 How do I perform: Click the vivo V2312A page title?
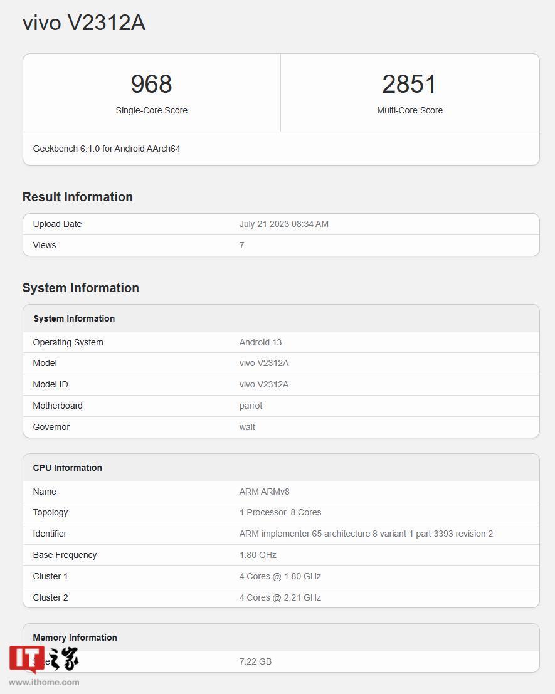(x=84, y=23)
